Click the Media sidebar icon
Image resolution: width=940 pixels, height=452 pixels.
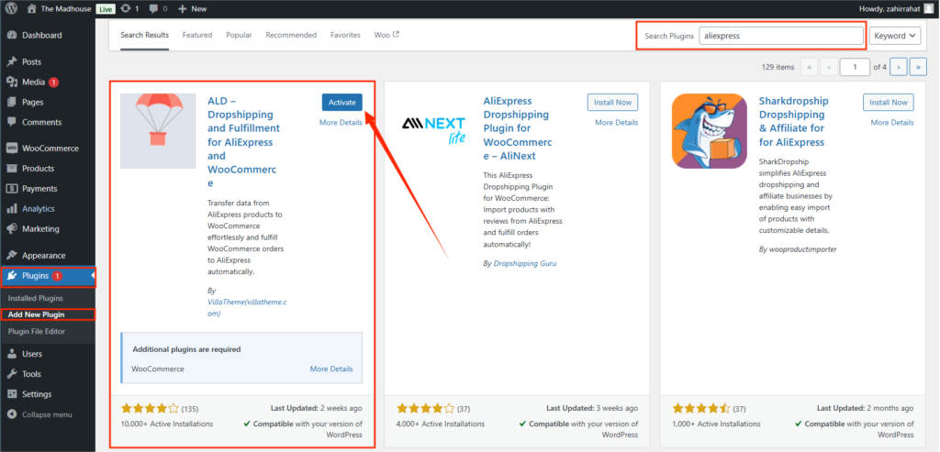pyautogui.click(x=12, y=82)
